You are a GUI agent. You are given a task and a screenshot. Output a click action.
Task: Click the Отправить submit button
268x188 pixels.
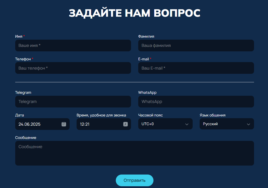[134, 180]
